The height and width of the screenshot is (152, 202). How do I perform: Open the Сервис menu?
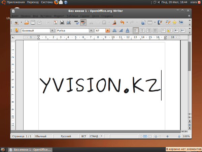(85, 16)
